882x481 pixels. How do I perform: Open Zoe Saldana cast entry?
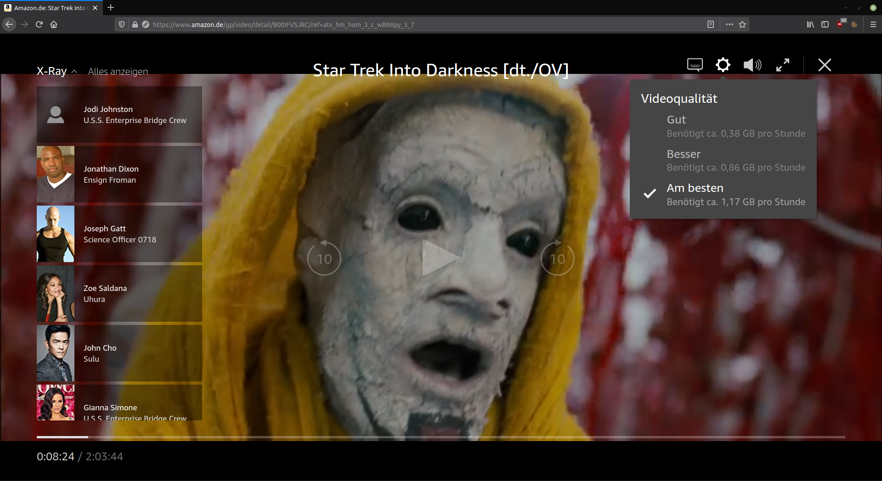[119, 294]
